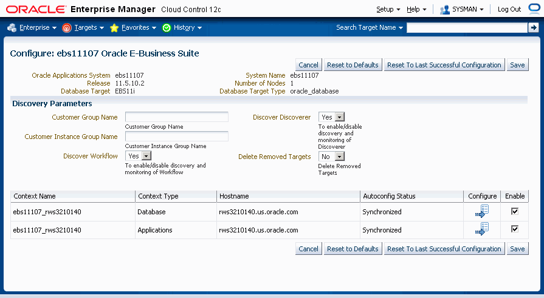The width and height of the screenshot is (544, 298).
Task: Click the Enterprise menu cube icon
Action: coord(12,28)
